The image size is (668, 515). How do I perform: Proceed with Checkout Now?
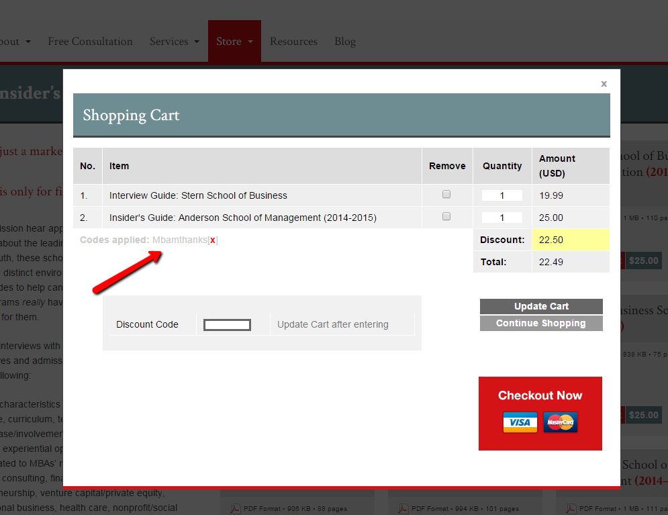(540, 395)
